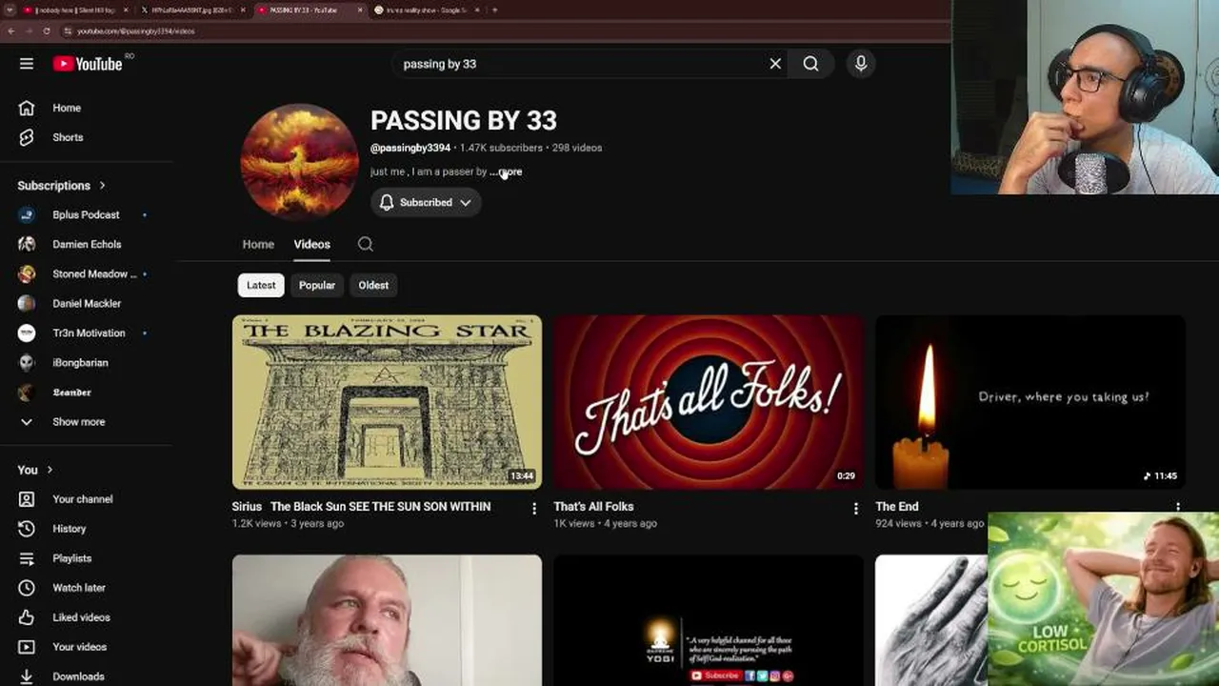The image size is (1219, 686).
Task: Play The Blazing Star video thumbnail
Action: point(387,402)
